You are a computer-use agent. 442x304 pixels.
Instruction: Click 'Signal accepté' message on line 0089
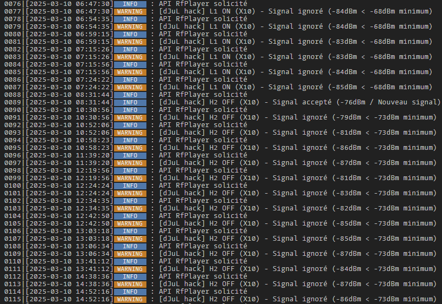[x=300, y=102]
